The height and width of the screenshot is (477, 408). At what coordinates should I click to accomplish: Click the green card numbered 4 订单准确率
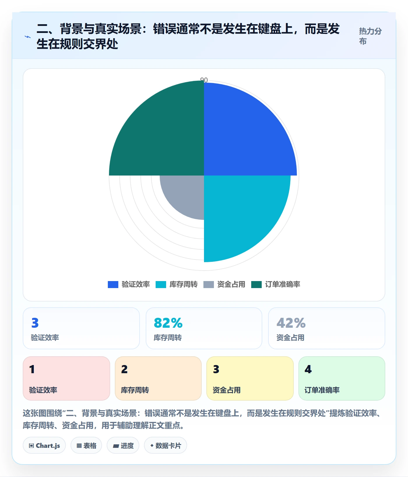point(342,378)
